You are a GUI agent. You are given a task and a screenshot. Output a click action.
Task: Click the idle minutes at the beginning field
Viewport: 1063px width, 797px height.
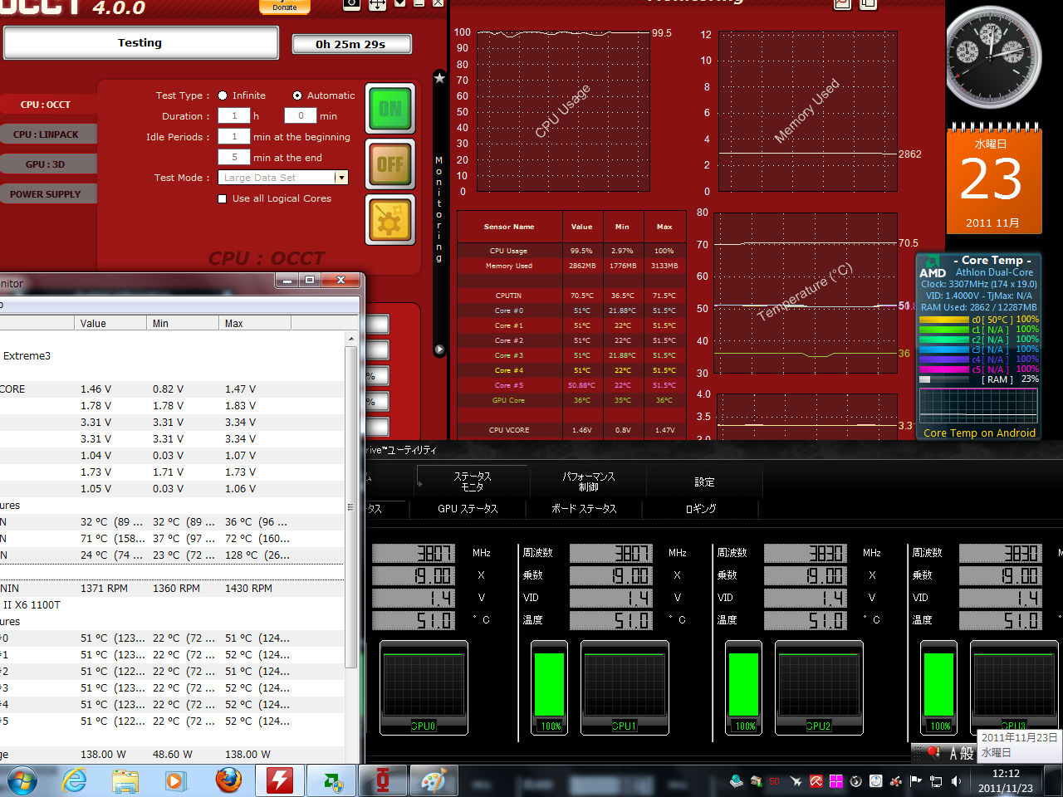tap(234, 136)
